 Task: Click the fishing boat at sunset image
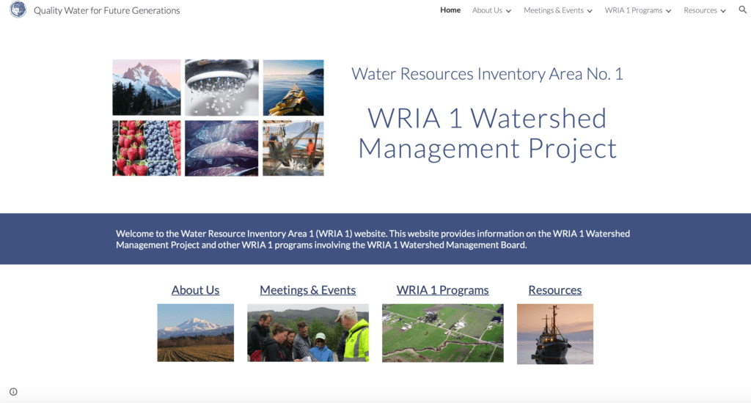click(x=554, y=334)
